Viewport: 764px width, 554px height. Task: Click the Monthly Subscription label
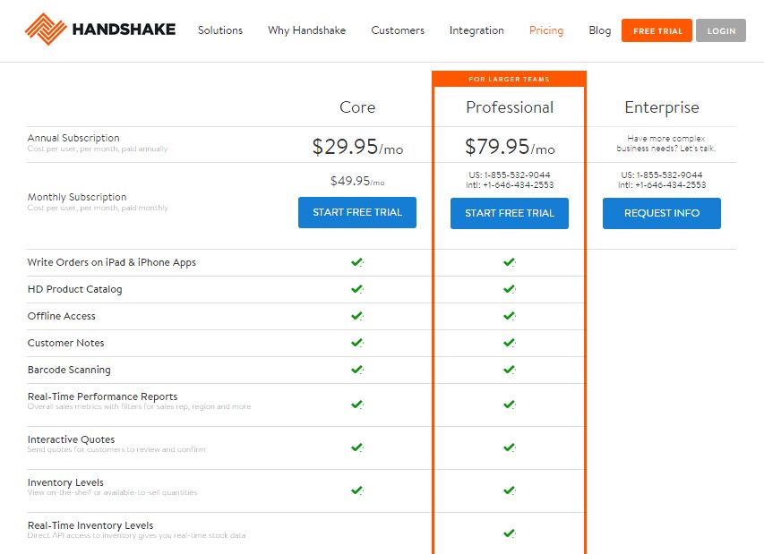(x=77, y=197)
